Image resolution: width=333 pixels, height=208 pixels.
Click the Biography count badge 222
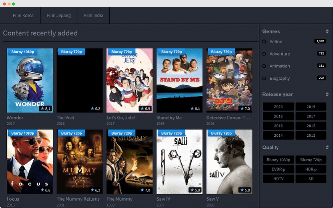(x=321, y=78)
